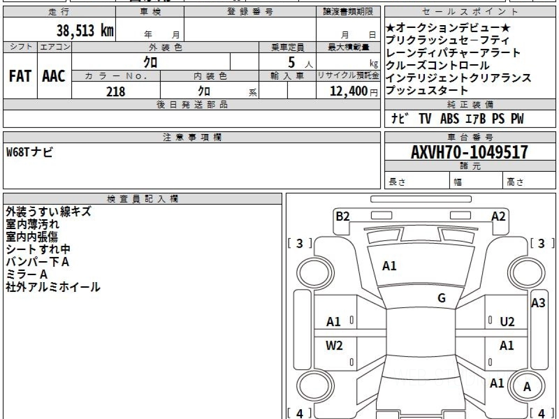The image size is (559, 419).
Task: Select the 5 人 seating capacity value
Action: 300,62
